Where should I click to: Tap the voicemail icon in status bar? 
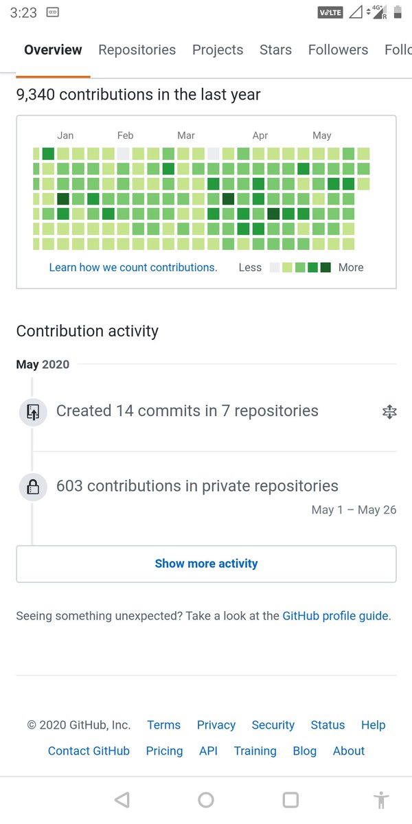52,12
